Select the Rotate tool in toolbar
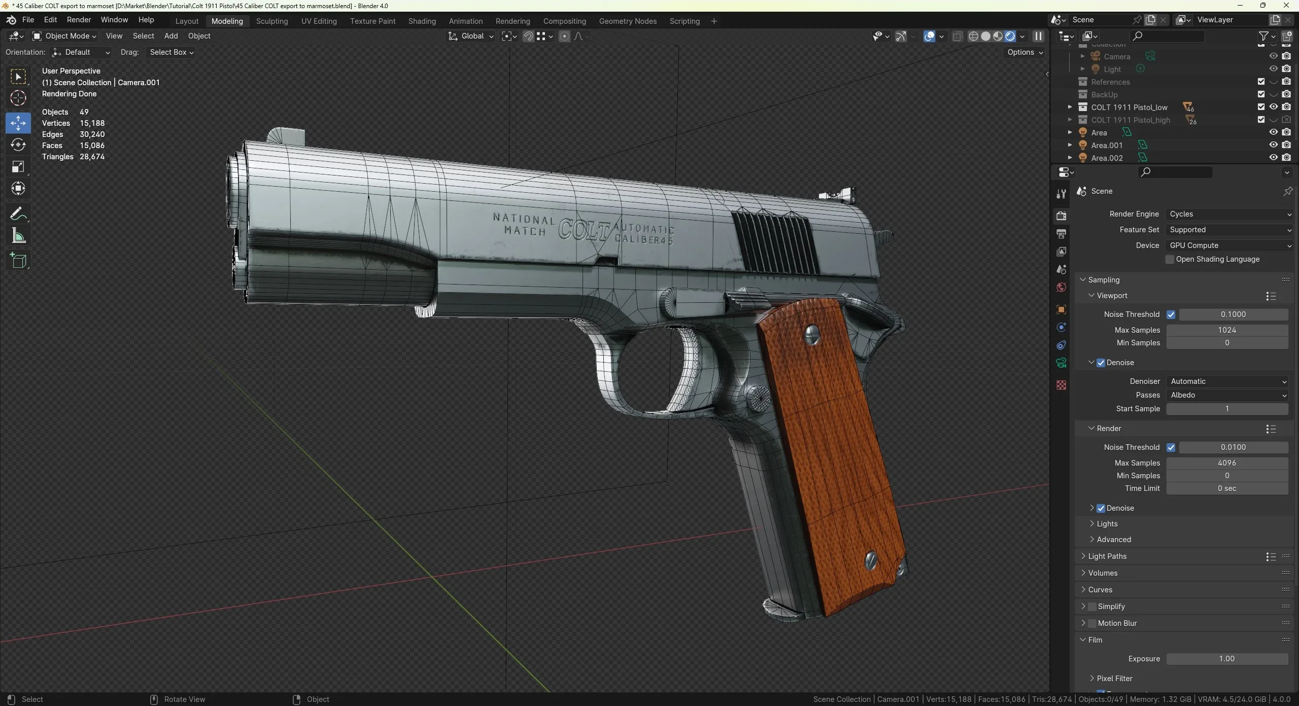Image resolution: width=1299 pixels, height=706 pixels. (x=18, y=145)
